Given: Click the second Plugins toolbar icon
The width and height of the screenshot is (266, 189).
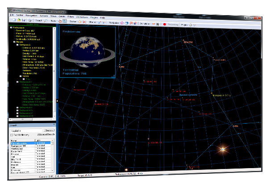Looking at the screenshot, I should [195, 25].
